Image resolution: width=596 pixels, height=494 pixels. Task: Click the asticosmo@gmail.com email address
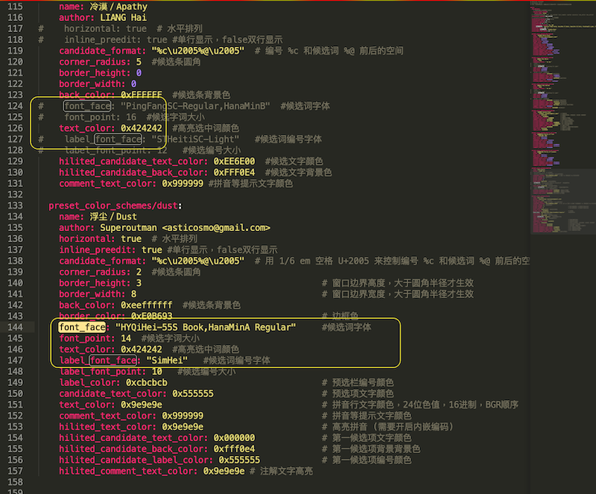216,228
